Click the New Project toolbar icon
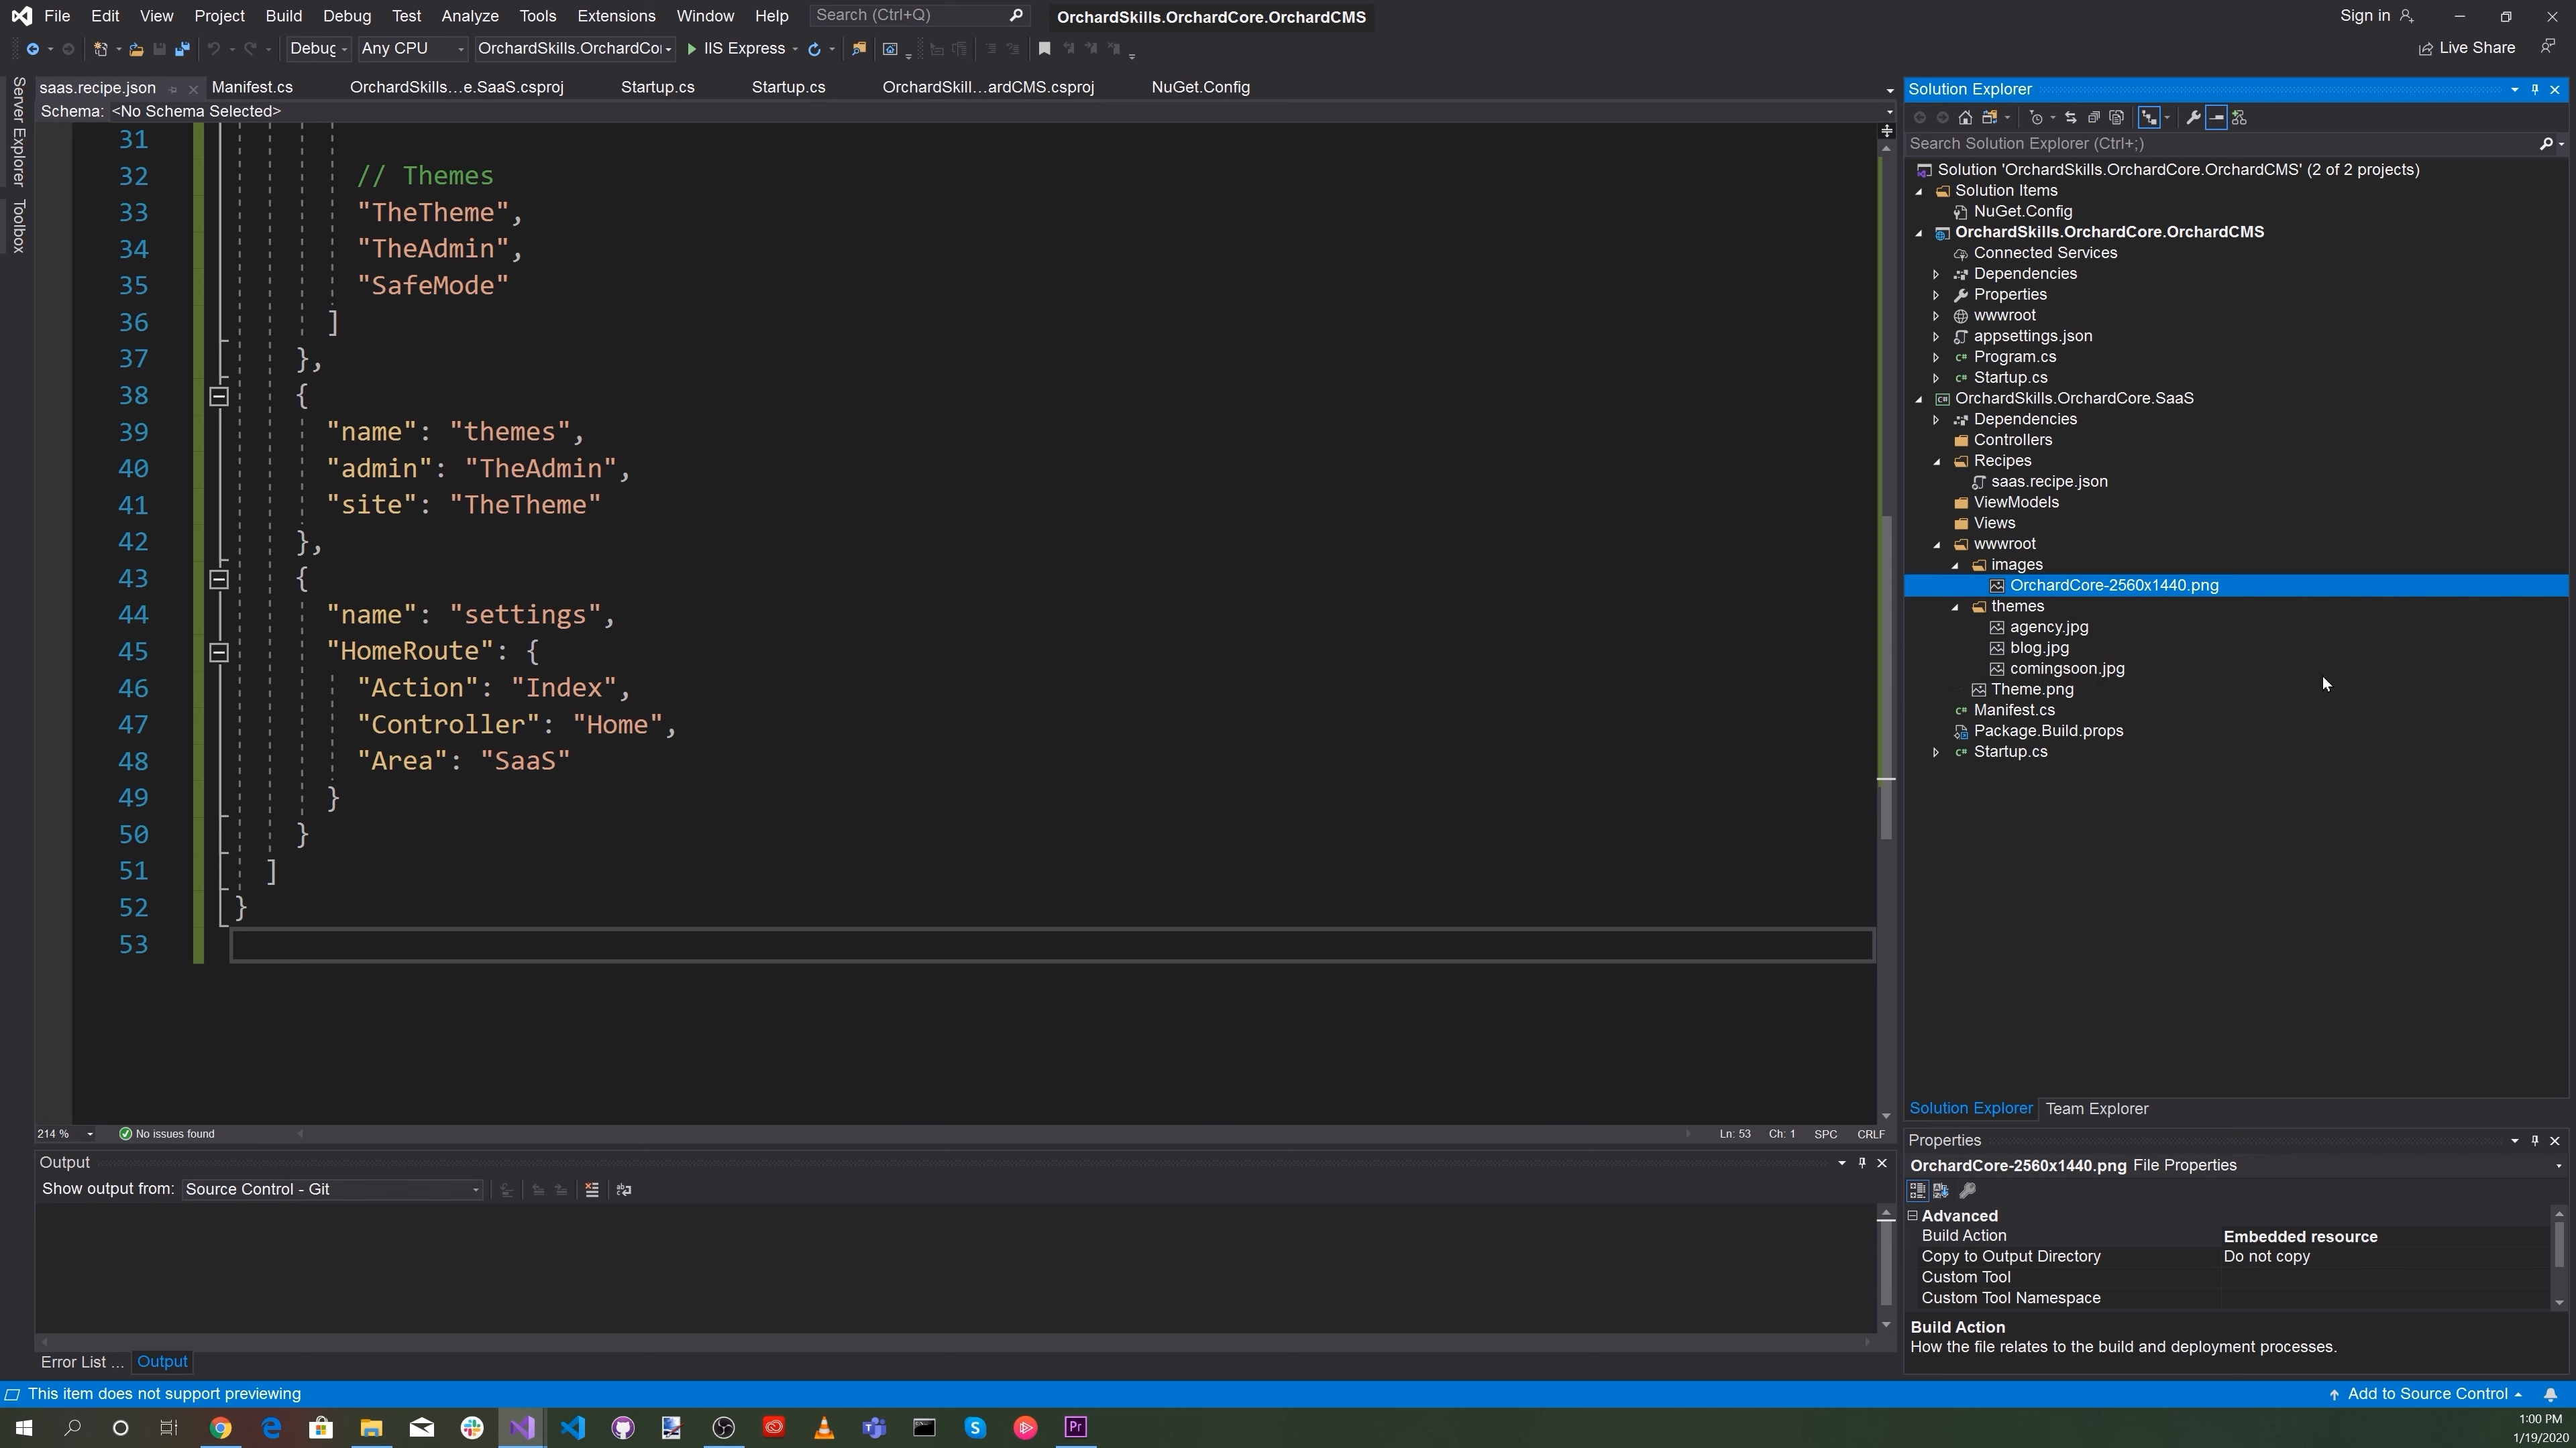 pos(100,49)
